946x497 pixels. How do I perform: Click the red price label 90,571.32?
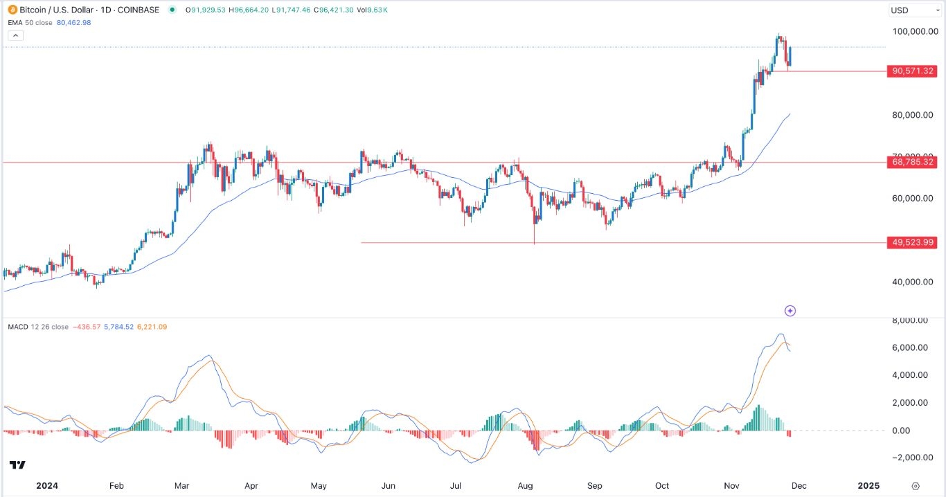pos(911,71)
